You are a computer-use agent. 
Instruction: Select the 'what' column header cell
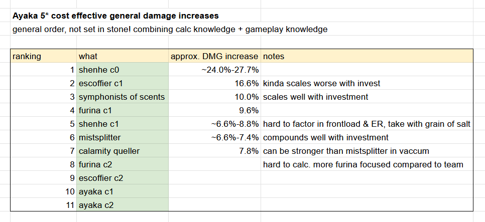[x=123, y=56]
